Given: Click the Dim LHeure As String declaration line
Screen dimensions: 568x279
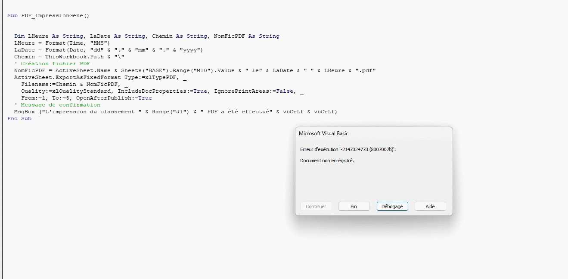Looking at the screenshot, I should coord(146,36).
